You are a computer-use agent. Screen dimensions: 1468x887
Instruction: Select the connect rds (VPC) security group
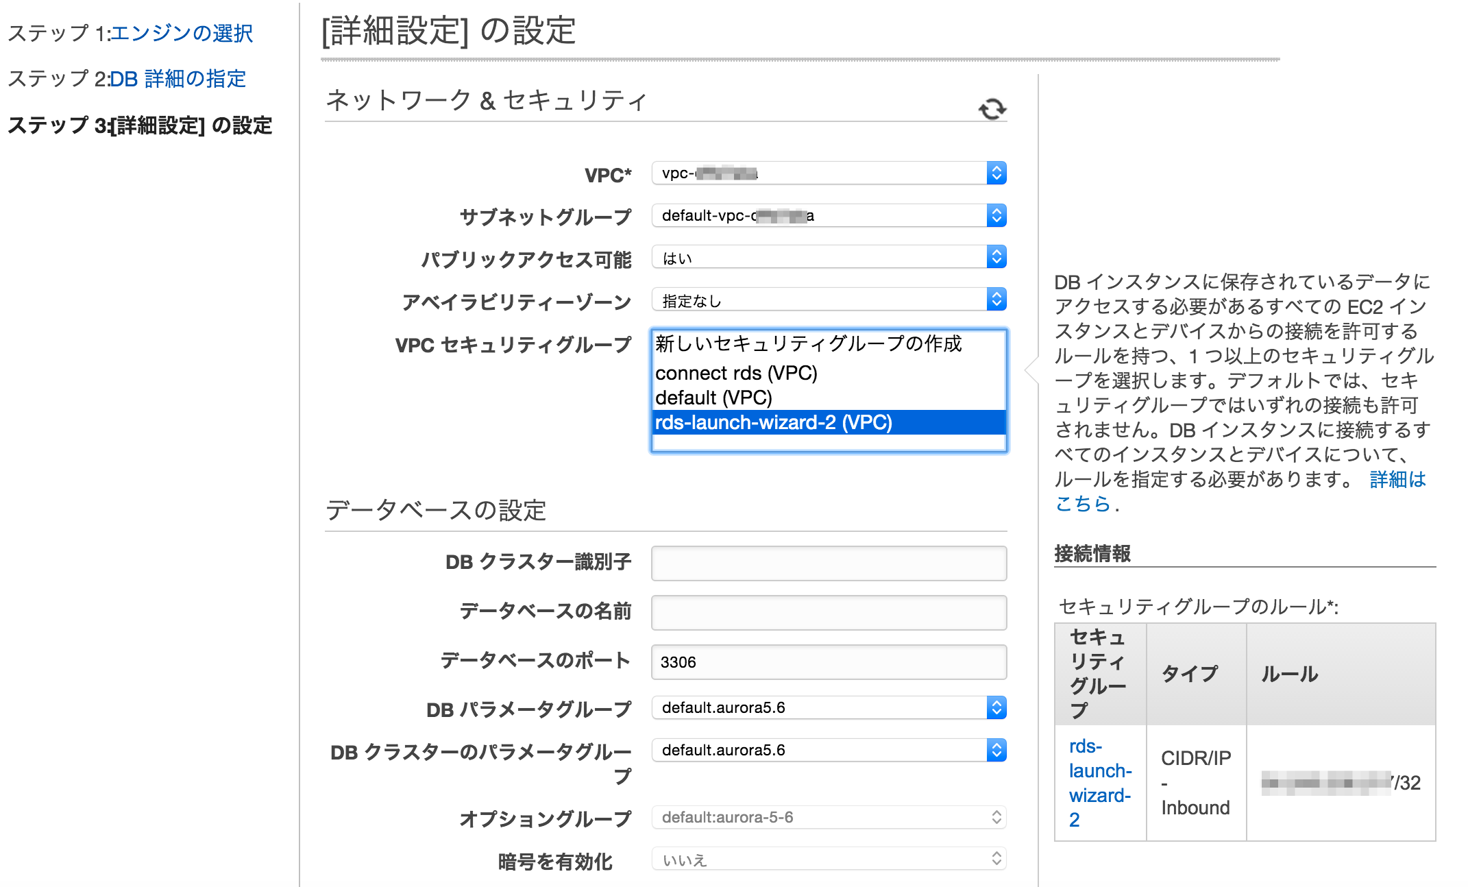[737, 373]
